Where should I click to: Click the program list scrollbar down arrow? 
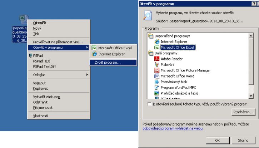click(251, 96)
